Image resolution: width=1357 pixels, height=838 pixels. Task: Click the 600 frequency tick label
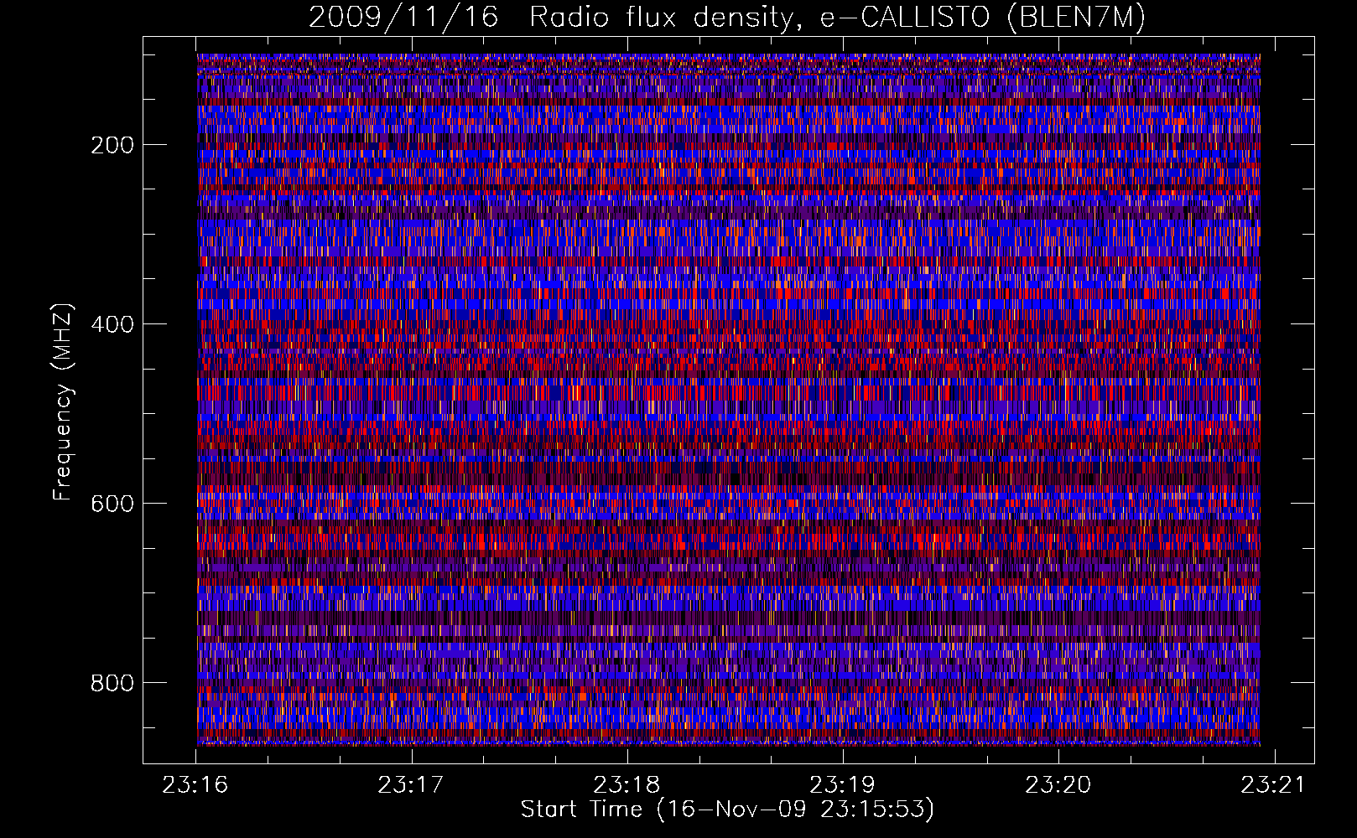[112, 504]
